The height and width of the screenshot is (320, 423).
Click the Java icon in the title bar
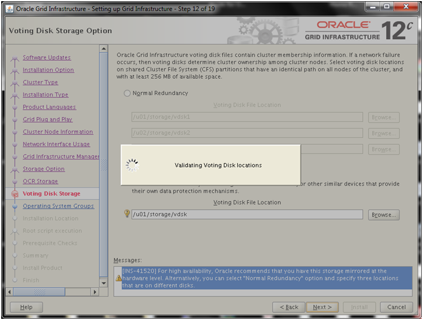coord(9,9)
